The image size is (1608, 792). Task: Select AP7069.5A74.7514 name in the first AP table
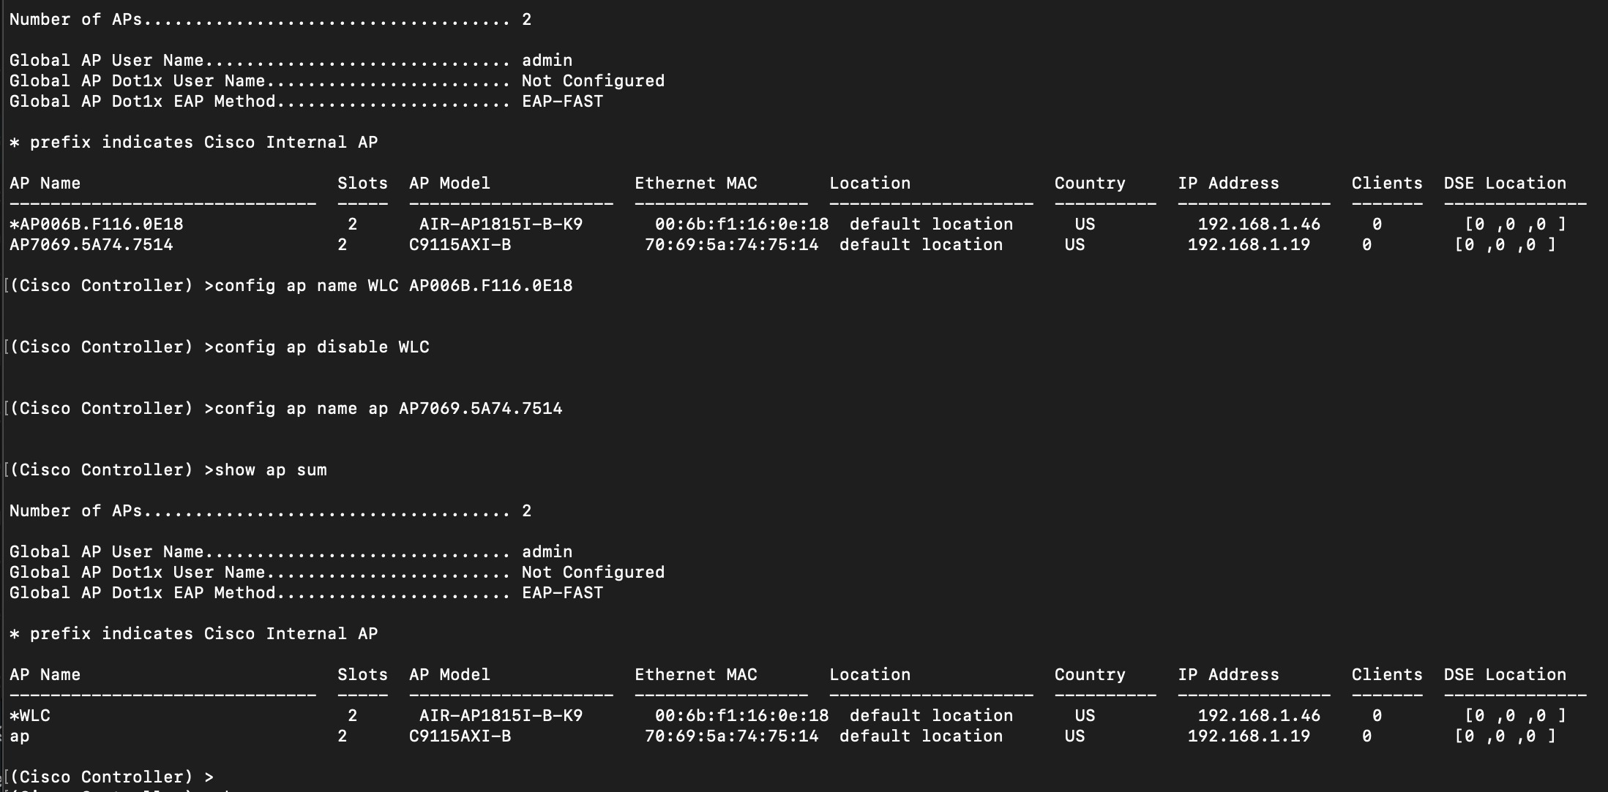tap(91, 245)
